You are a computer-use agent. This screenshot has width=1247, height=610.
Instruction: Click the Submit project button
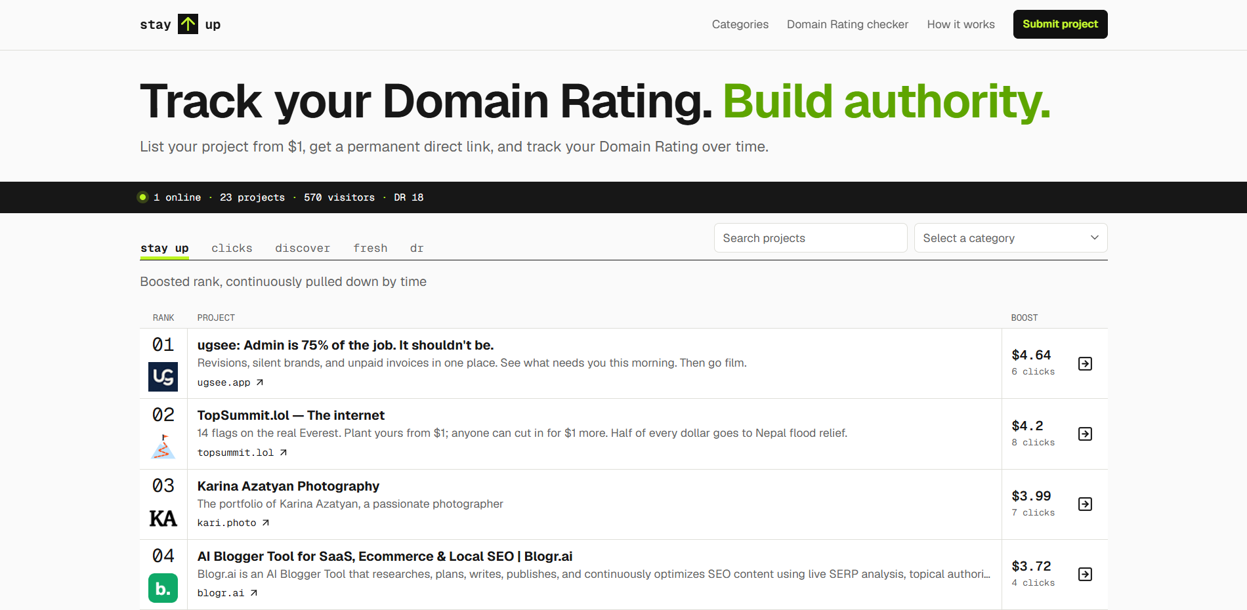coord(1061,24)
